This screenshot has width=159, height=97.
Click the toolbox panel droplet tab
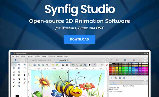coord(15,60)
